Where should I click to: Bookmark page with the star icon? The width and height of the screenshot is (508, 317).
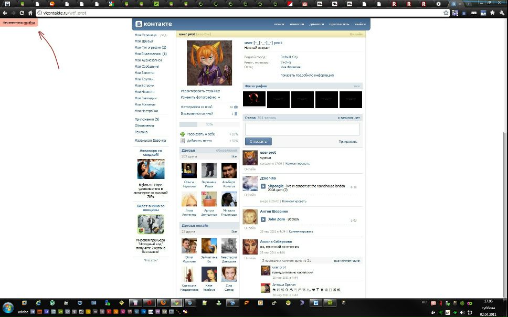[x=446, y=13]
